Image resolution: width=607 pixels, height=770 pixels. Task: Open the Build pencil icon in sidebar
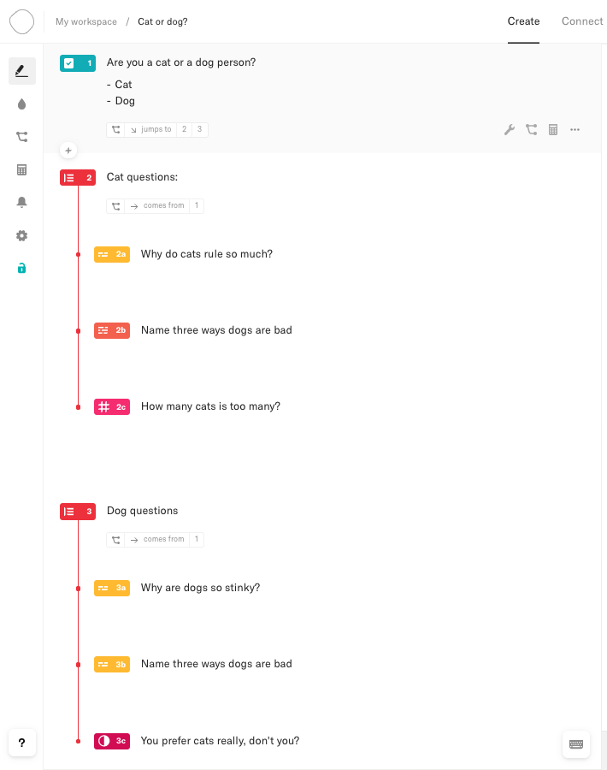[21, 71]
